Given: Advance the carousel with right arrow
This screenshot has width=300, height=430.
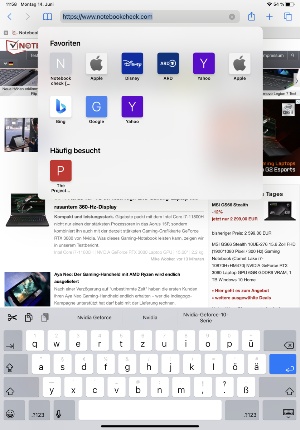Looking at the screenshot, I should click(x=296, y=81).
